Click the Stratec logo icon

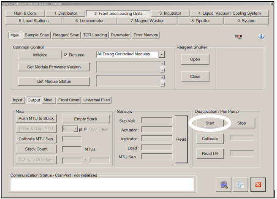point(238,37)
